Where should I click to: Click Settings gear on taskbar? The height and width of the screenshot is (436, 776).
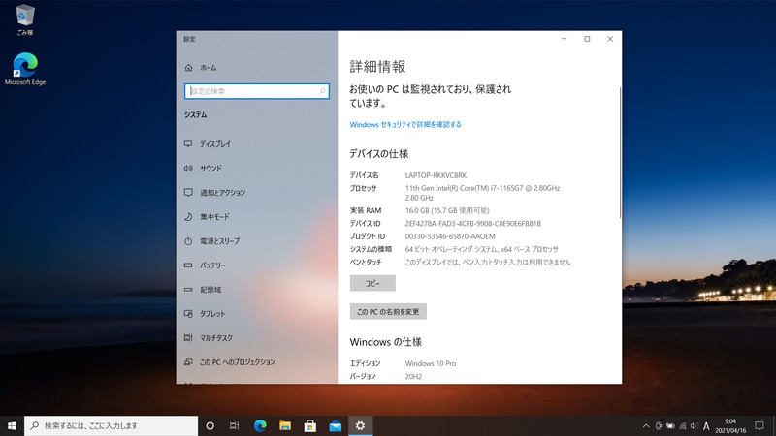(360, 425)
